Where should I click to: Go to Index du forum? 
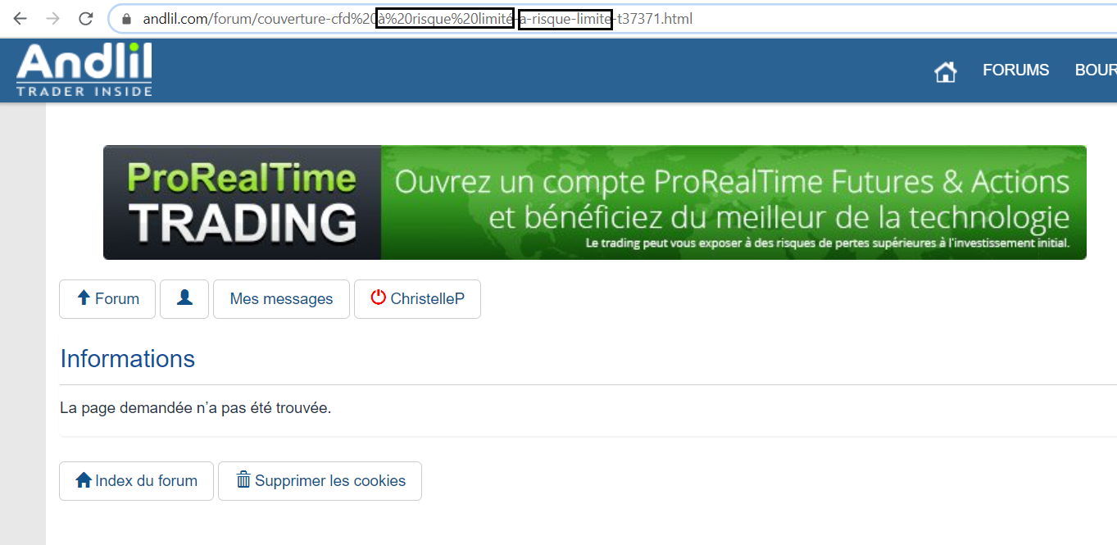pyautogui.click(x=136, y=481)
